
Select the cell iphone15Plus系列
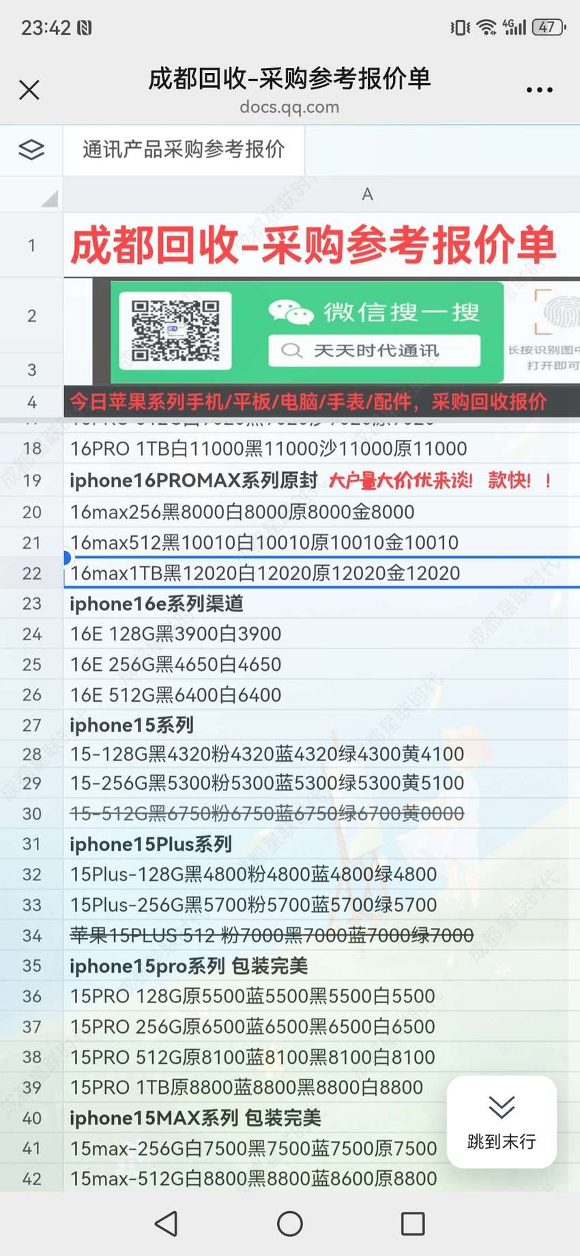point(321,844)
